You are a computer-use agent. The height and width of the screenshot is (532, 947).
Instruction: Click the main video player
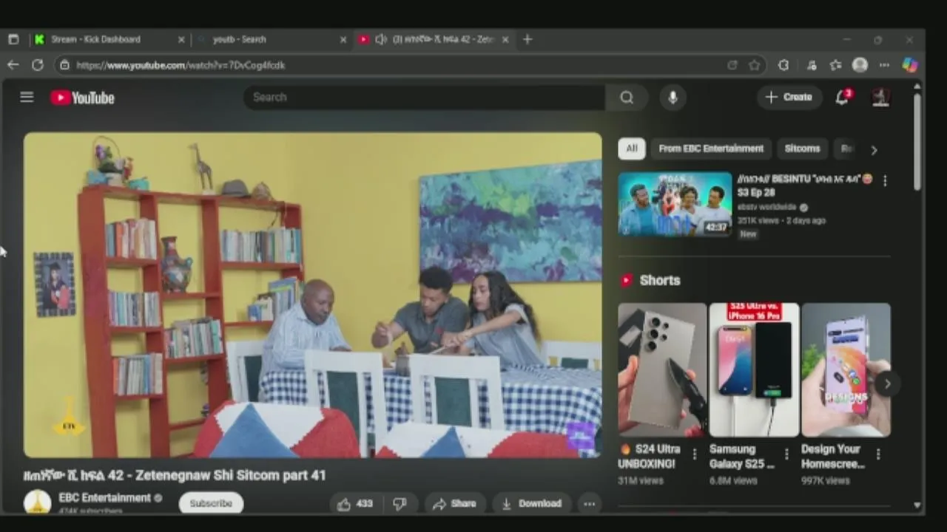pyautogui.click(x=313, y=295)
